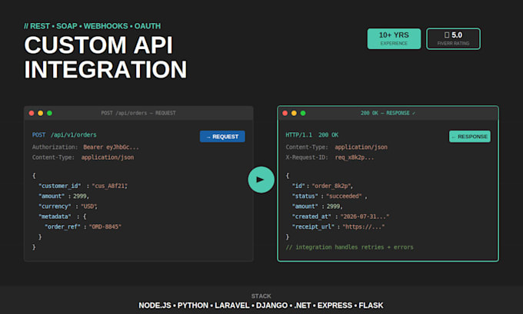Click the 'POST /api/v1/orders' line
This screenshot has height=314, width=523.
click(64, 135)
